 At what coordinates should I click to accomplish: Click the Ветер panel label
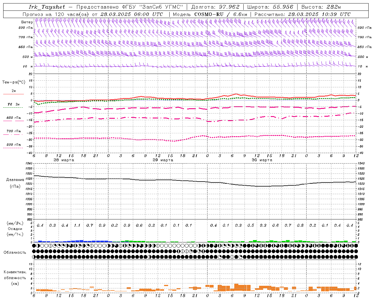tap(27, 22)
